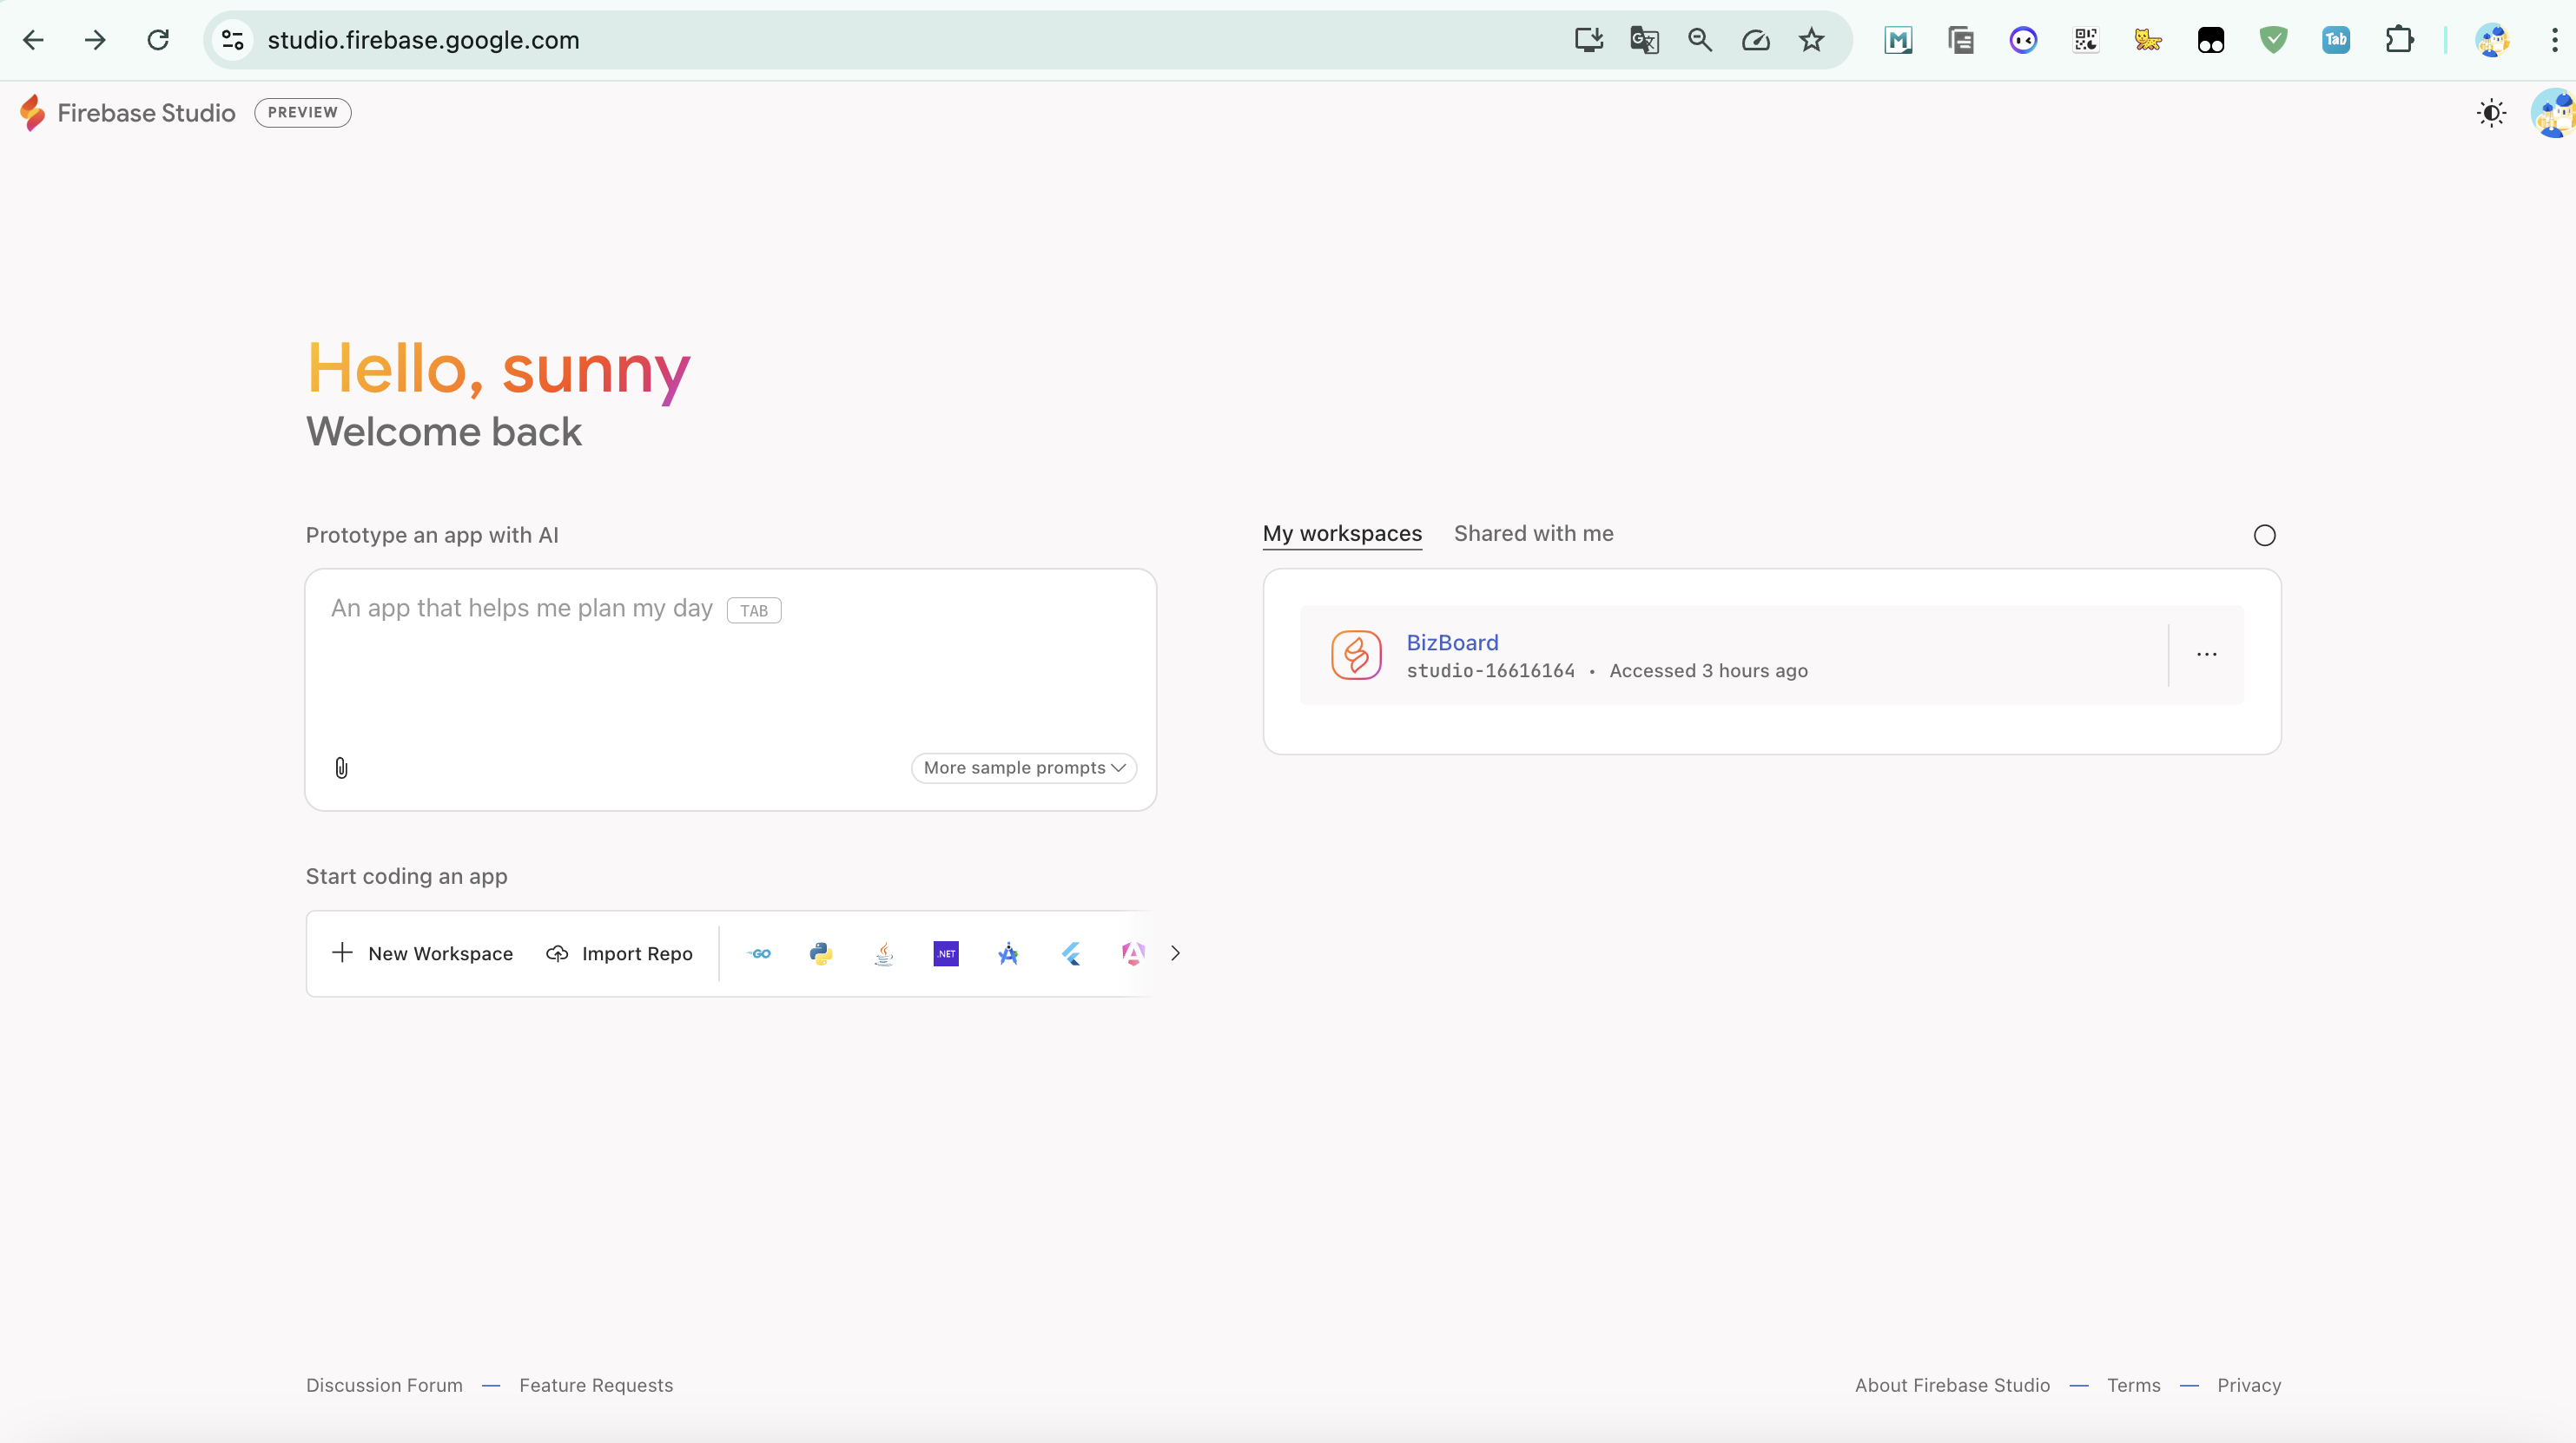Click the New Workspace button
Screen dimensions: 2576x1443
[422, 954]
